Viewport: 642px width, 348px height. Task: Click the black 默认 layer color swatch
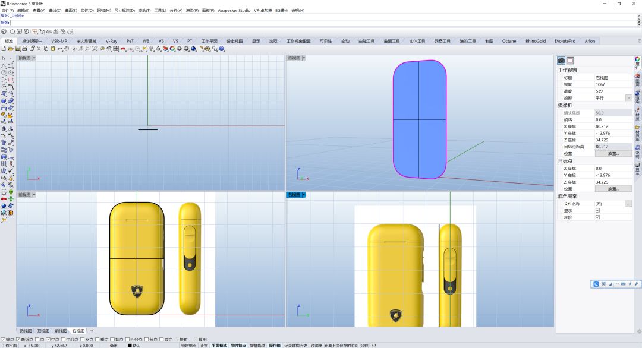(x=130, y=346)
